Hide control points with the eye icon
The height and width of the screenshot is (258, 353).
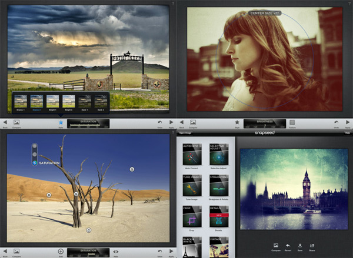[x=116, y=252]
